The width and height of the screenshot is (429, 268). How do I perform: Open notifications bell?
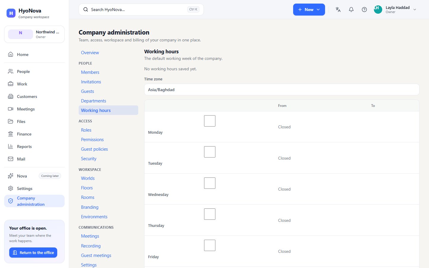click(x=351, y=10)
